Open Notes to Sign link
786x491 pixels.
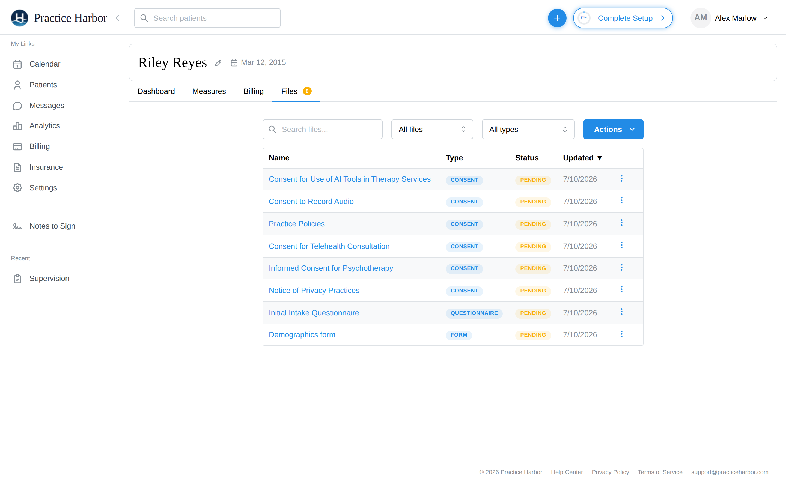52,226
